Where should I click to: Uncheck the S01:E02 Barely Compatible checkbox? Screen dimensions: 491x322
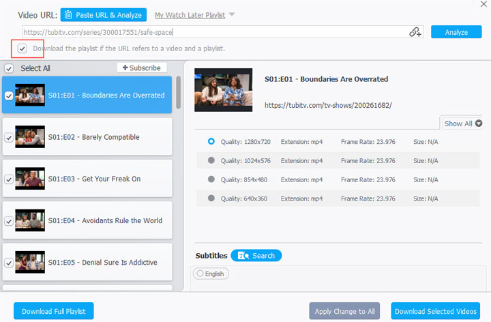coord(9,138)
